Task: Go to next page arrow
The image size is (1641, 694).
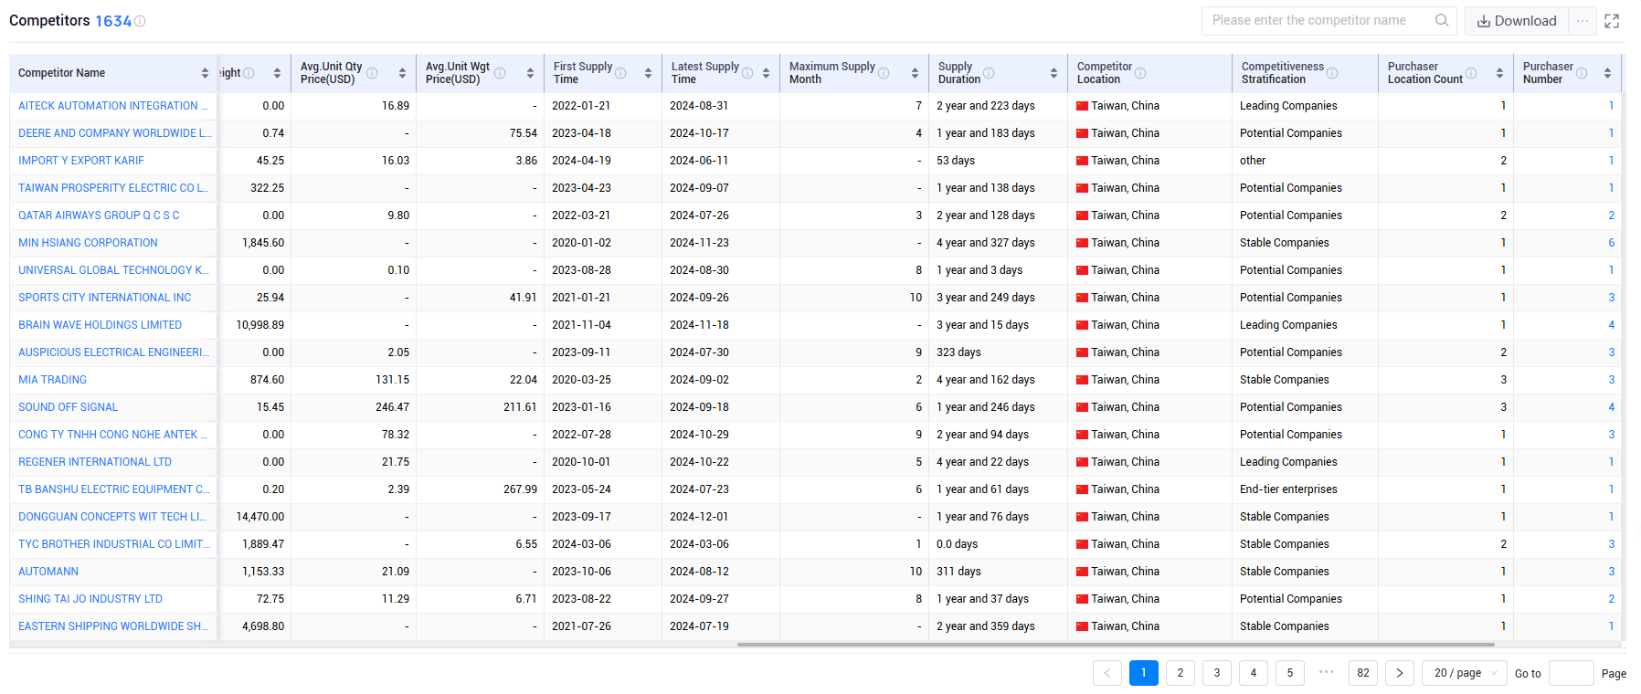Action: tap(1400, 673)
